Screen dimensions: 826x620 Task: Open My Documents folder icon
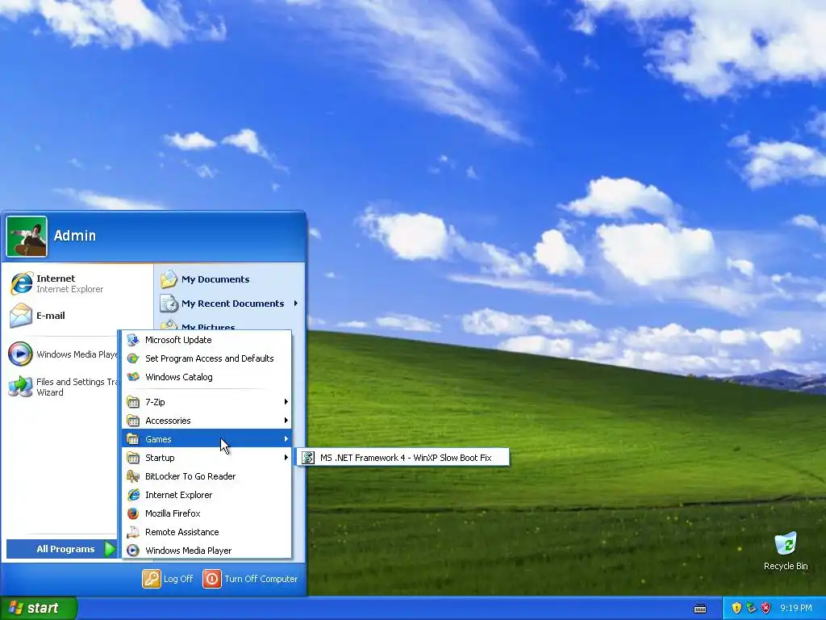[x=169, y=279]
